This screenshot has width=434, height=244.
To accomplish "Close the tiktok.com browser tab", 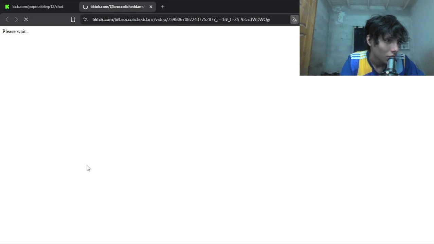I will pyautogui.click(x=151, y=6).
